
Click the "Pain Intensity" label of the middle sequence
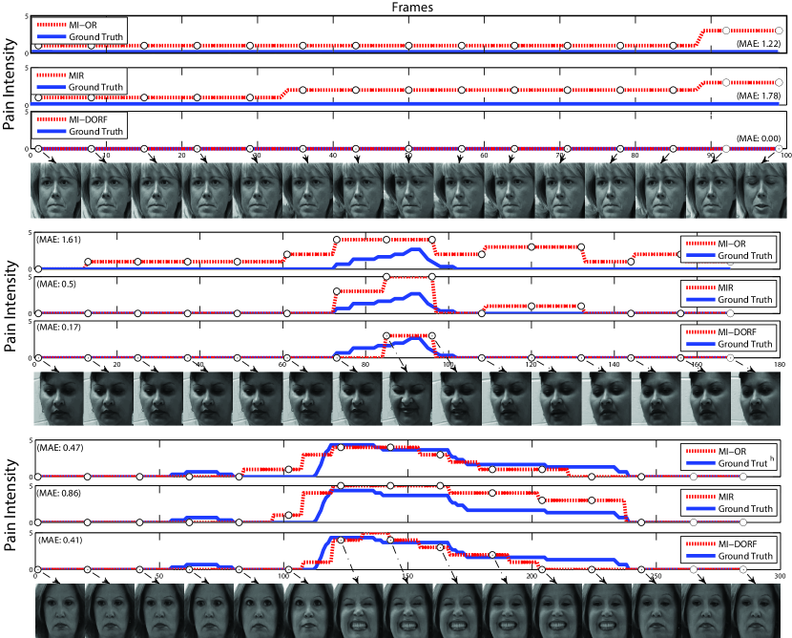[x=10, y=307]
